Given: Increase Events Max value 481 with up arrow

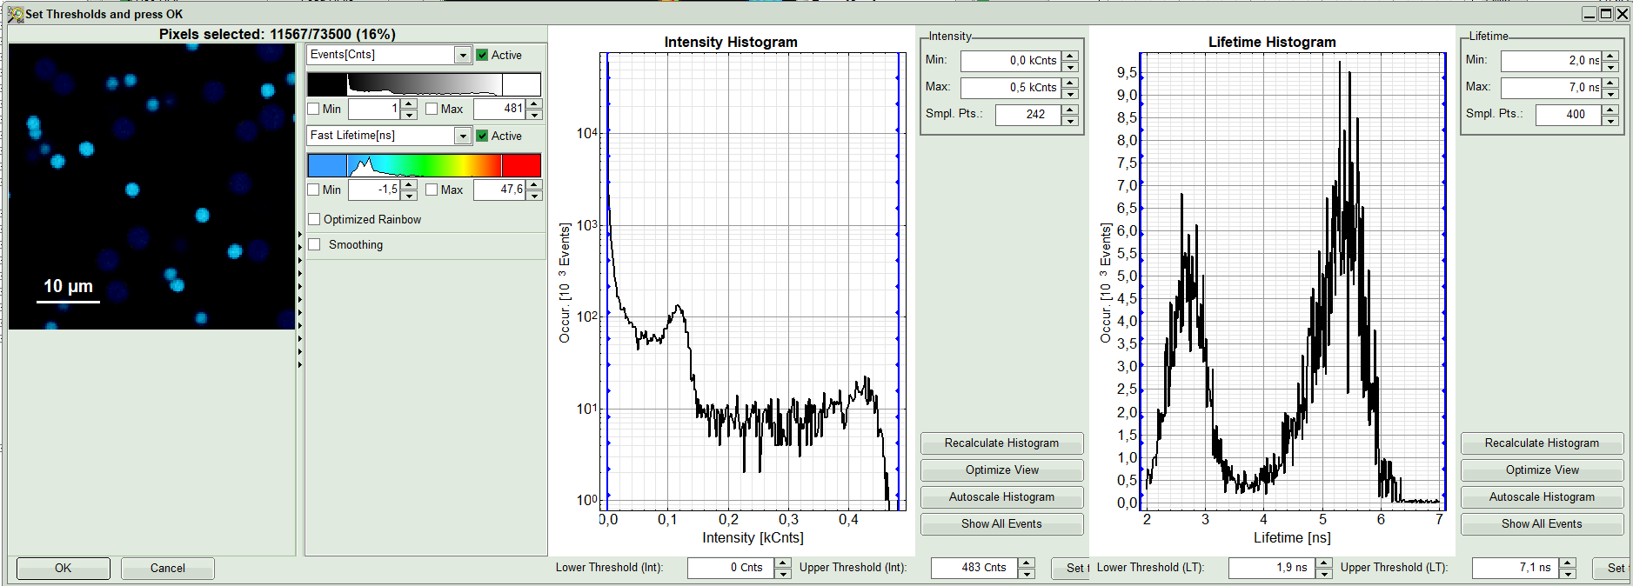Looking at the screenshot, I should click(x=534, y=104).
